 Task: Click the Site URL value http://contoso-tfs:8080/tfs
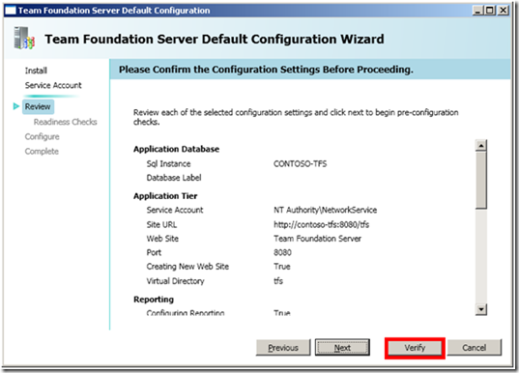[321, 225]
